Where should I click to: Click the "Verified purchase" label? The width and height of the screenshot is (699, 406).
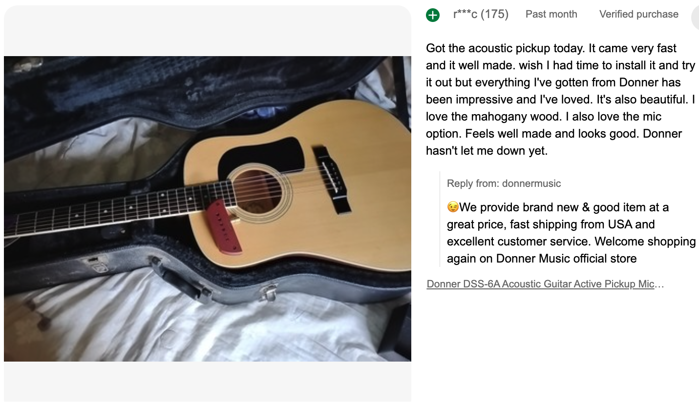pos(638,15)
